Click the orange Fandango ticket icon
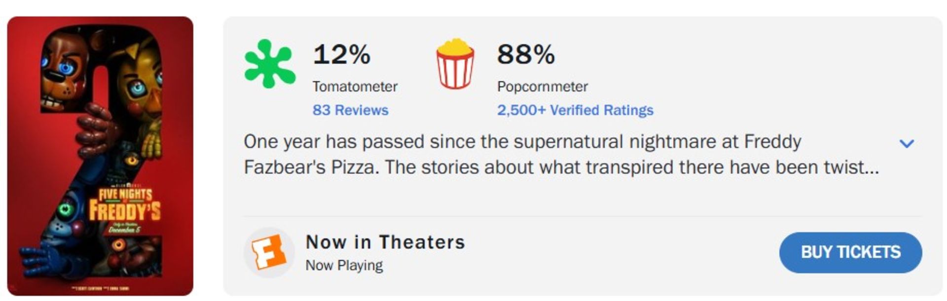 click(x=269, y=252)
